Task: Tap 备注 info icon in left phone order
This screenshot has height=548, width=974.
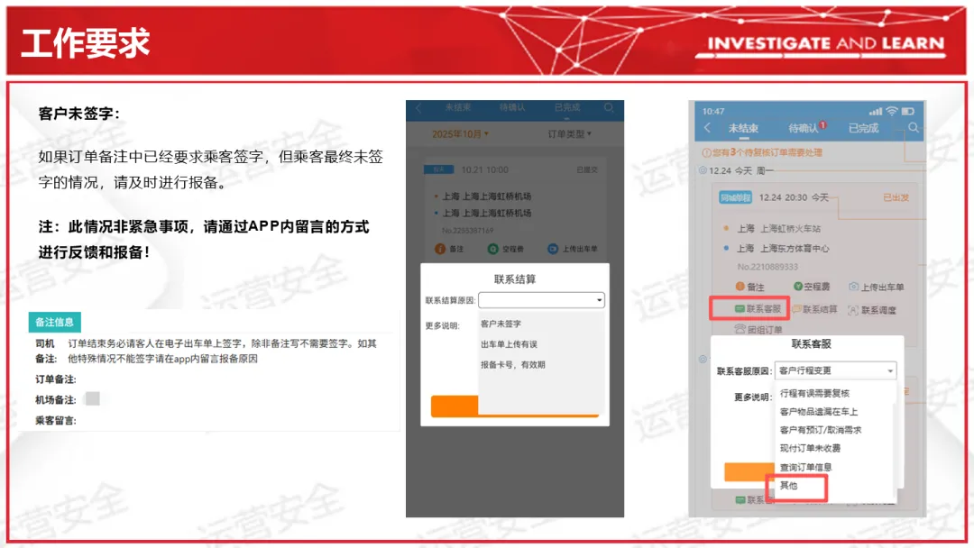Action: tap(440, 249)
